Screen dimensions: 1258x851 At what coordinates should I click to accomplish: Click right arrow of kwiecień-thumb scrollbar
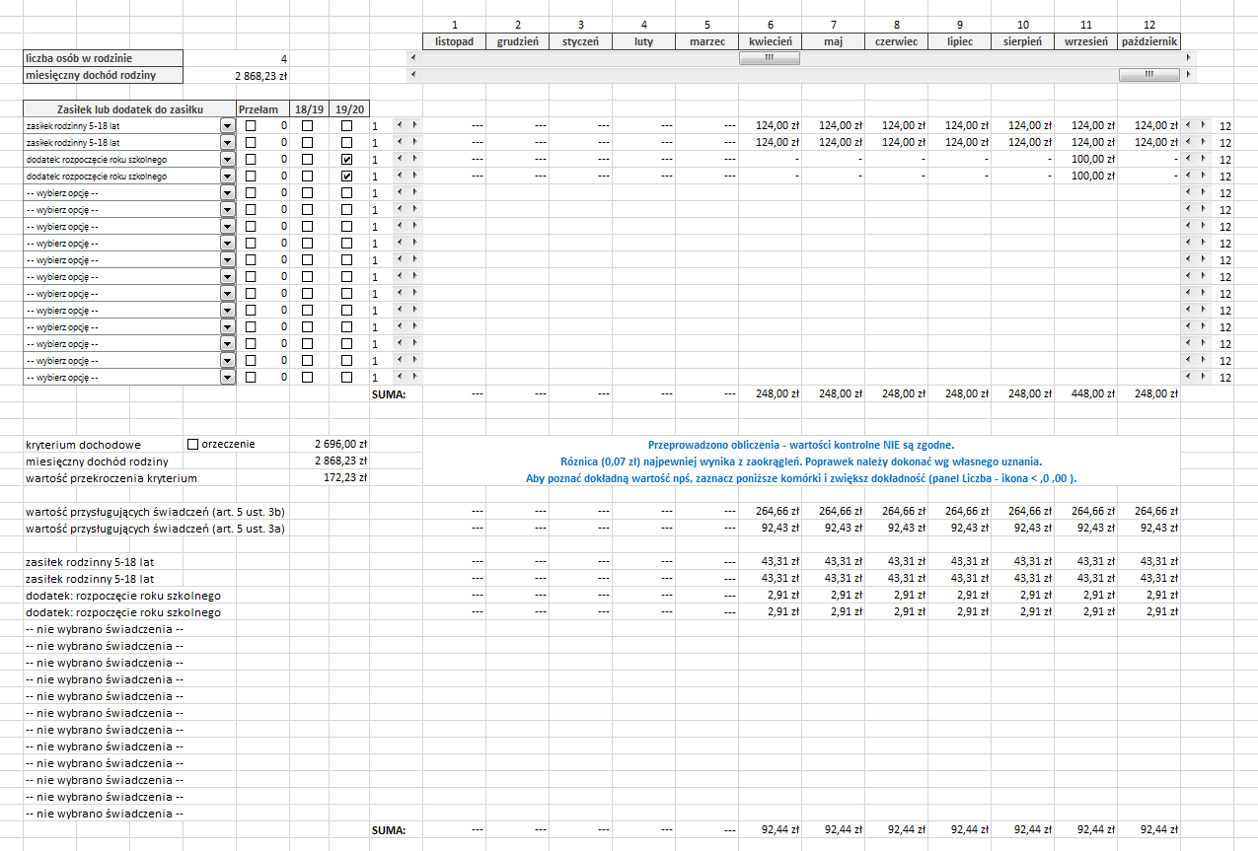point(1188,58)
